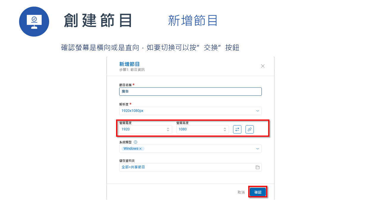Click the height stepper down arrow
The image size is (381, 214).
point(225,130)
